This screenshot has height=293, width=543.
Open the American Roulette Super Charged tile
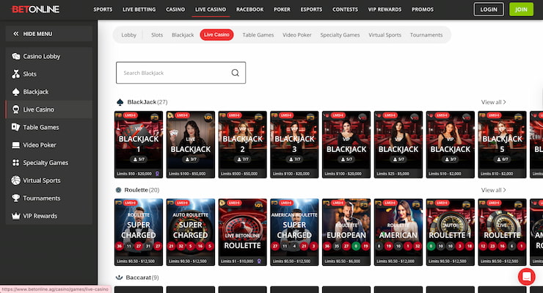[294, 232]
